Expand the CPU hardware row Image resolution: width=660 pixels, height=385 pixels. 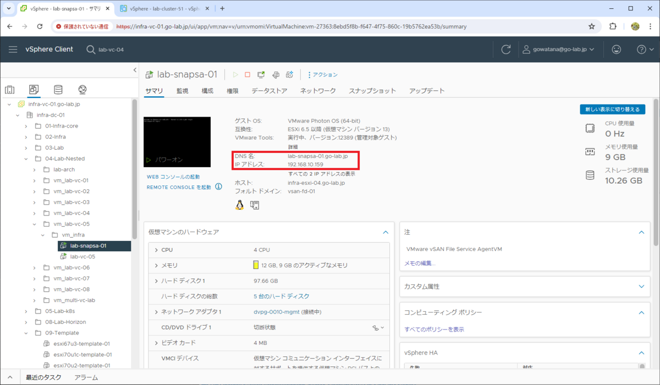(156, 250)
